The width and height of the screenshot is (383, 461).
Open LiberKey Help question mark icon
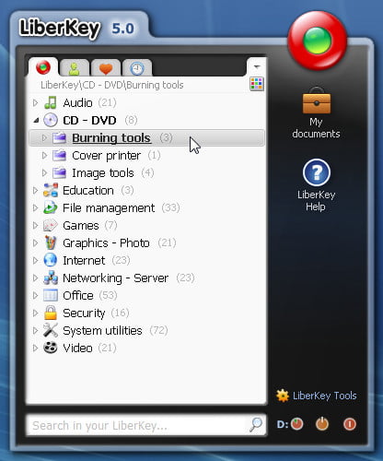point(317,172)
